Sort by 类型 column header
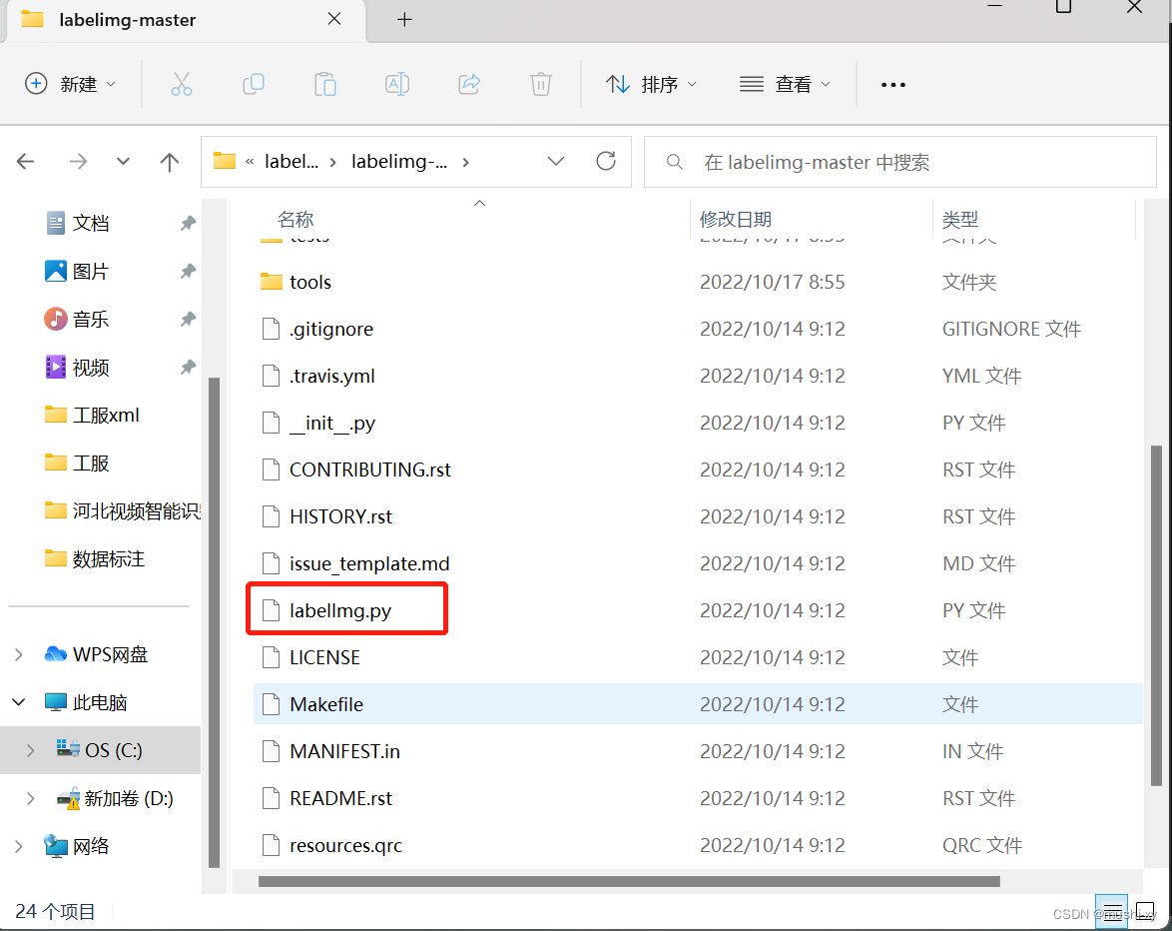 click(959, 219)
